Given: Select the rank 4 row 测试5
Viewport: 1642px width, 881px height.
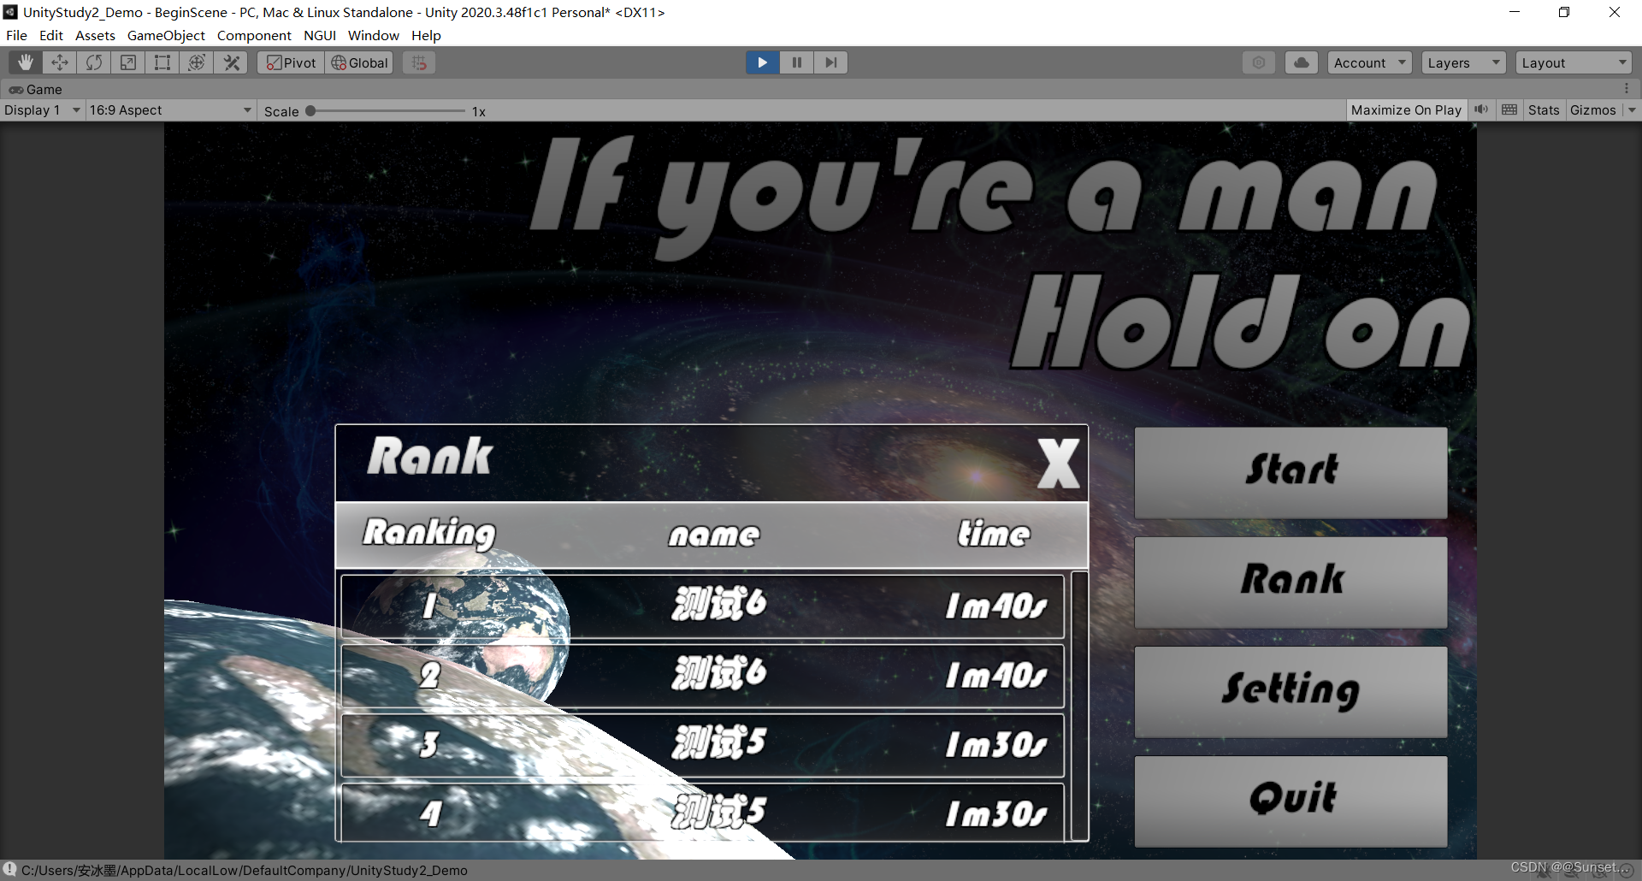Looking at the screenshot, I should click(x=702, y=813).
